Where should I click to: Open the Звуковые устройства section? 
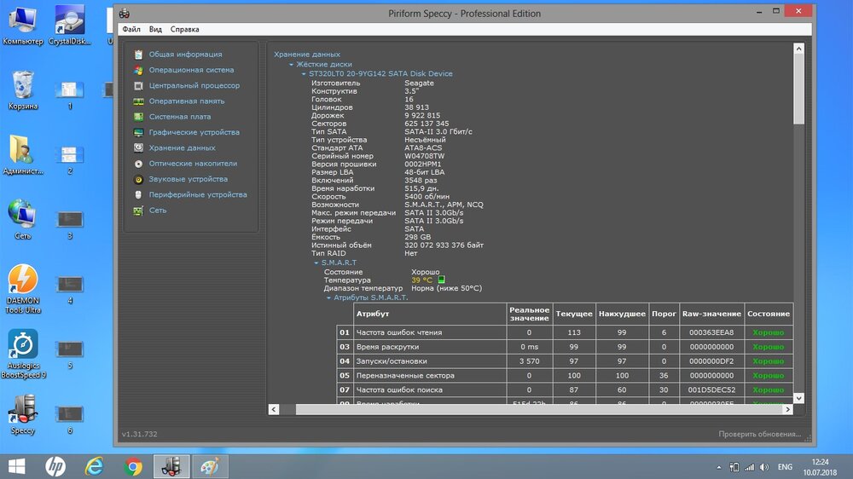[x=188, y=179]
